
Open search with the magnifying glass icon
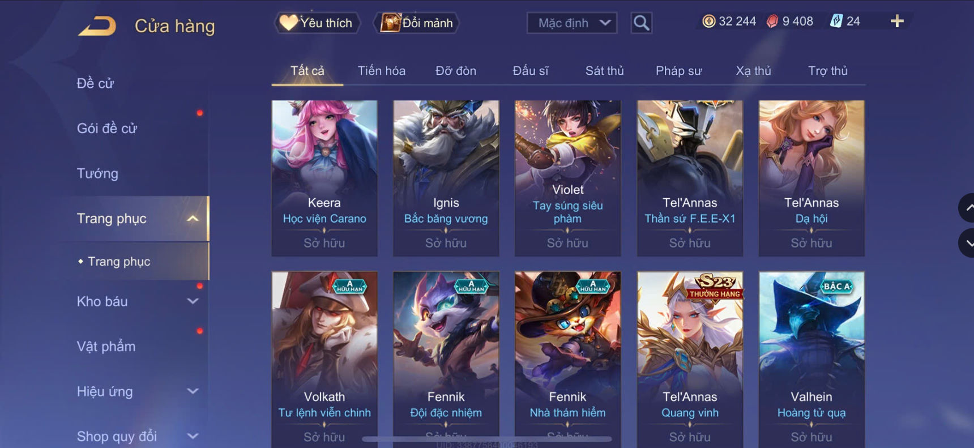(641, 23)
